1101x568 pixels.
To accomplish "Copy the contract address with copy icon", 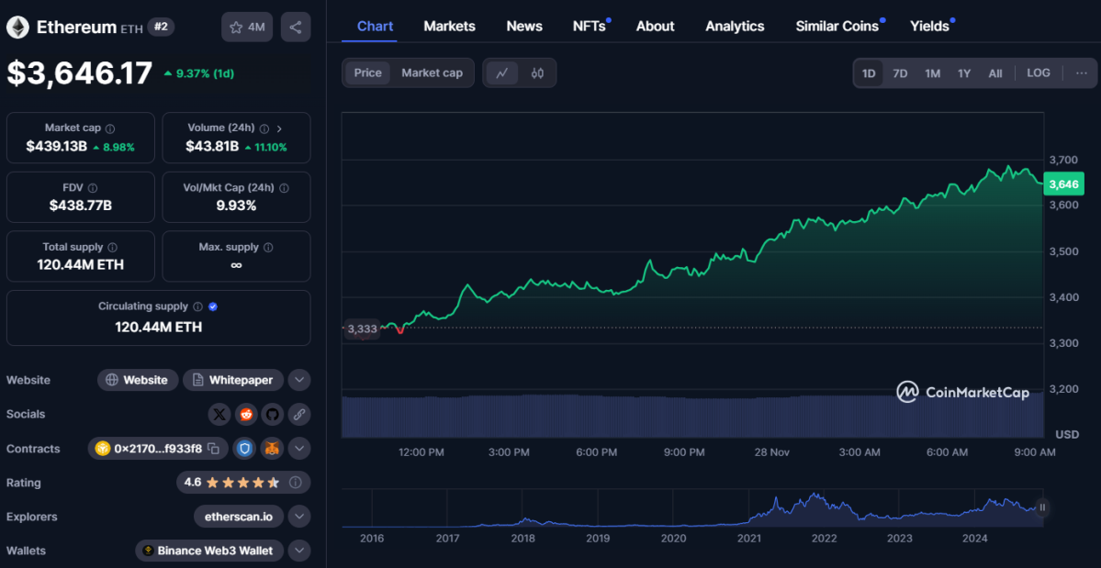I will [213, 449].
